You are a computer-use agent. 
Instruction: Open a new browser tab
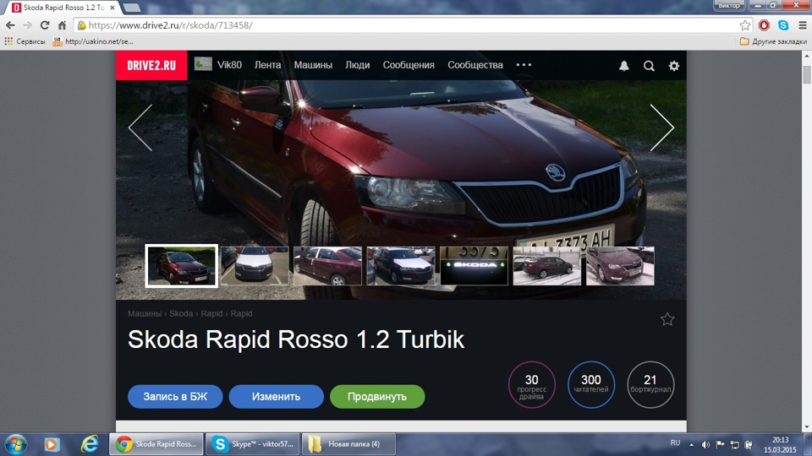coord(132,8)
